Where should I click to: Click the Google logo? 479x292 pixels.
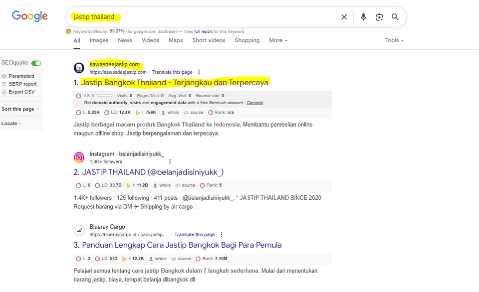(30, 16)
